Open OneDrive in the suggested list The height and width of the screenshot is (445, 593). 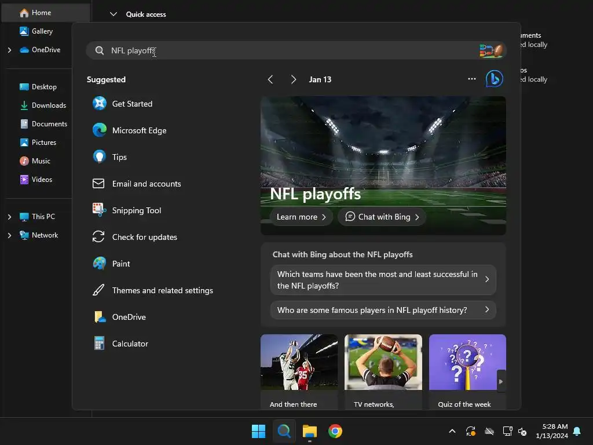coord(129,317)
